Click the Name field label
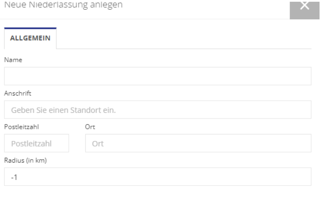This screenshot has width=323, height=198. tap(13, 60)
